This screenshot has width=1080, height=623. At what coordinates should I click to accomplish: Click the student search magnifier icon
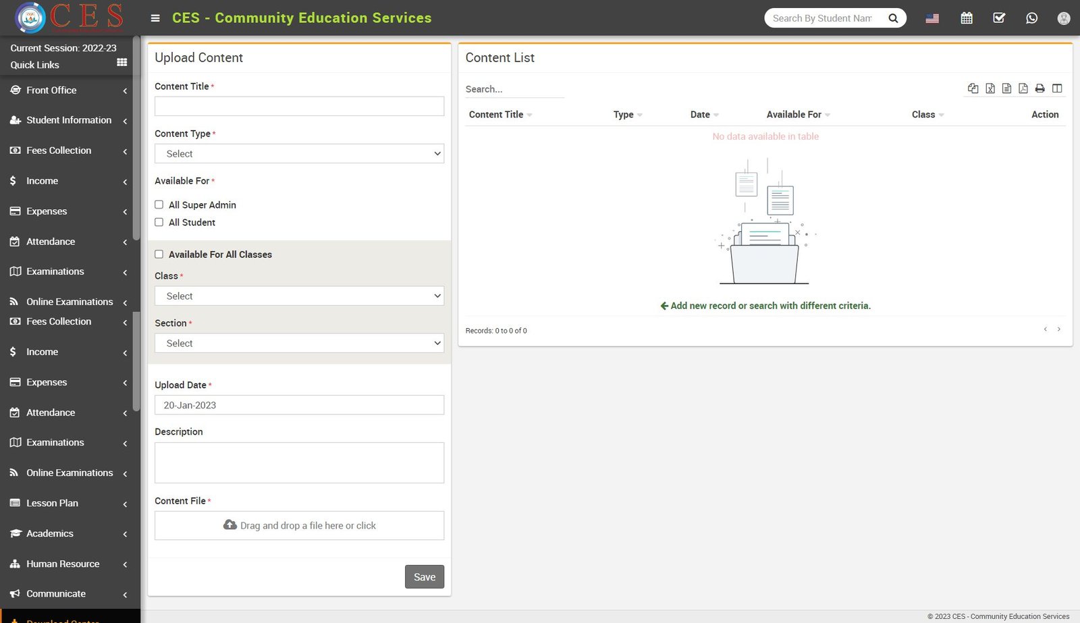[893, 18]
